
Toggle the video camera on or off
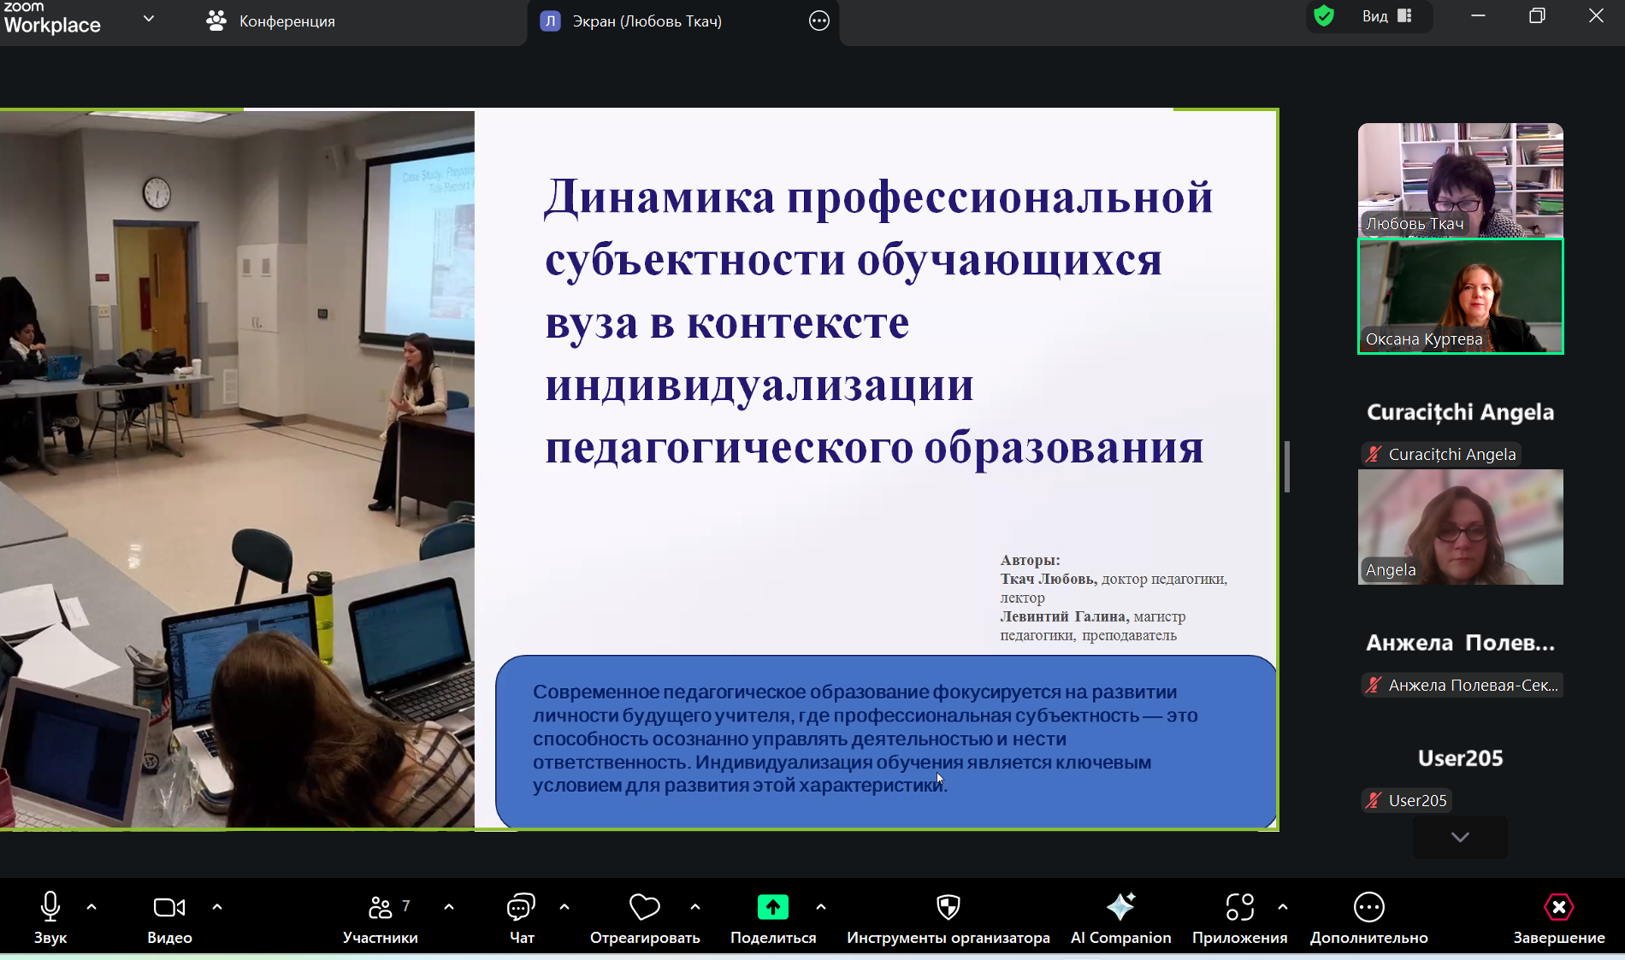pyautogui.click(x=168, y=908)
